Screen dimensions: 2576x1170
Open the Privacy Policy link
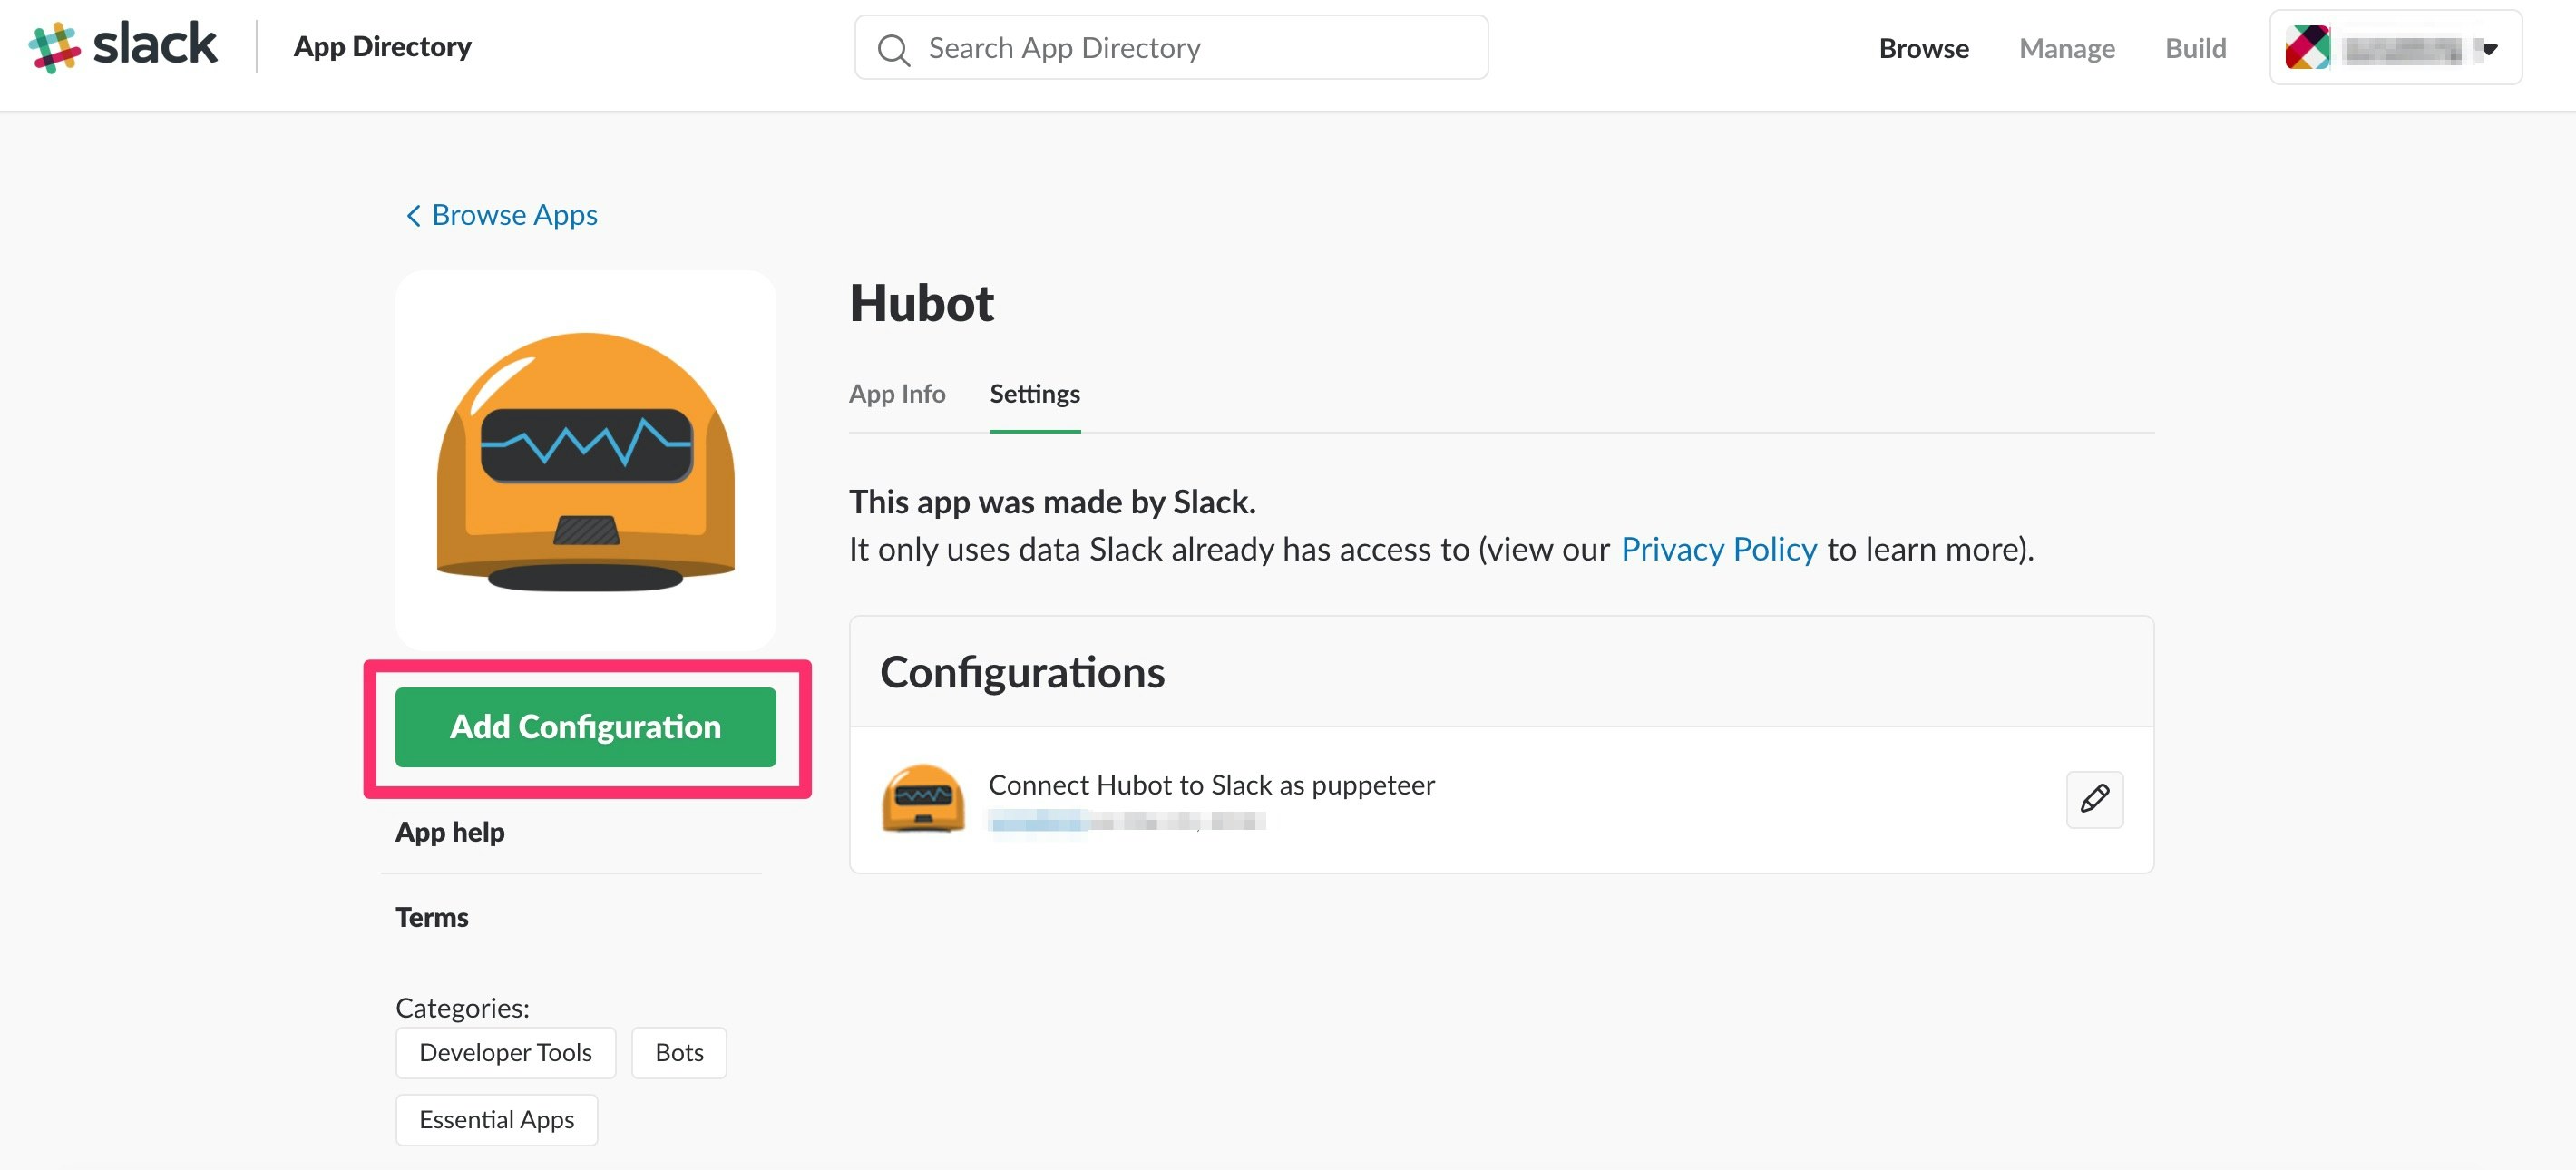pos(1718,549)
